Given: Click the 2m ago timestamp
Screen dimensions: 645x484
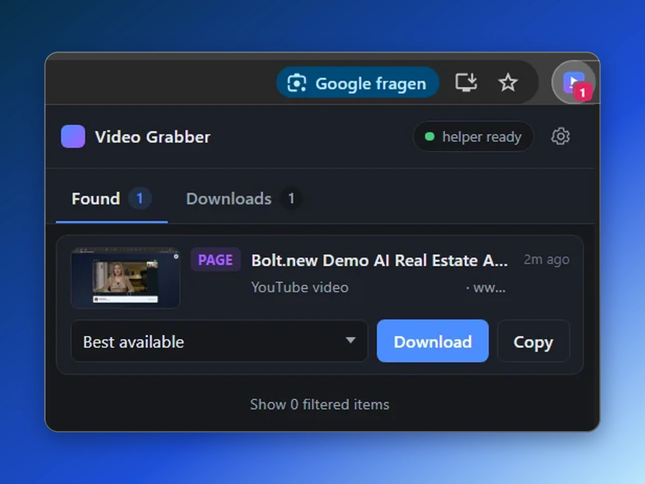Looking at the screenshot, I should pyautogui.click(x=547, y=260).
